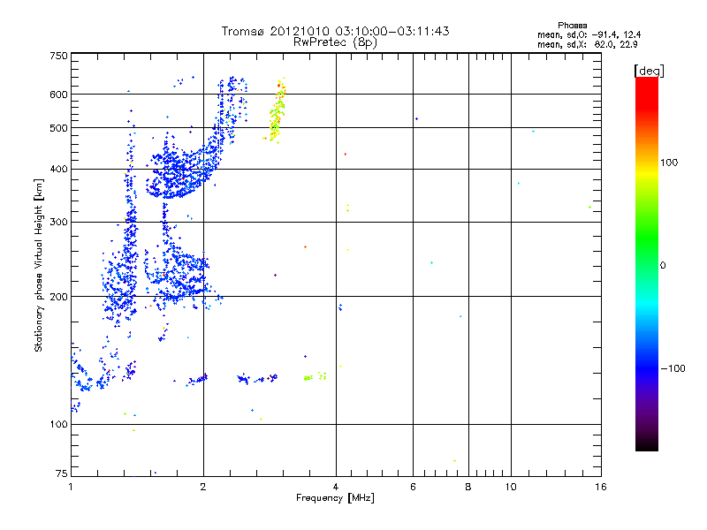The image size is (707, 530).
Task: Click the 'Stationary phase Virtual Height [km]' axis label
Action: (39, 265)
